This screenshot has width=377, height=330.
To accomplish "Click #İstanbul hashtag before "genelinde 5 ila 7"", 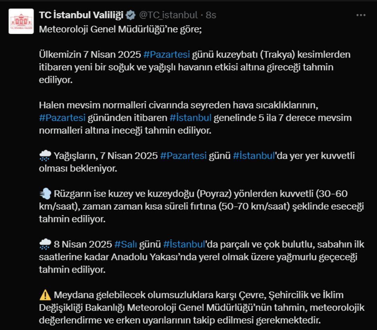I will 191,118.
